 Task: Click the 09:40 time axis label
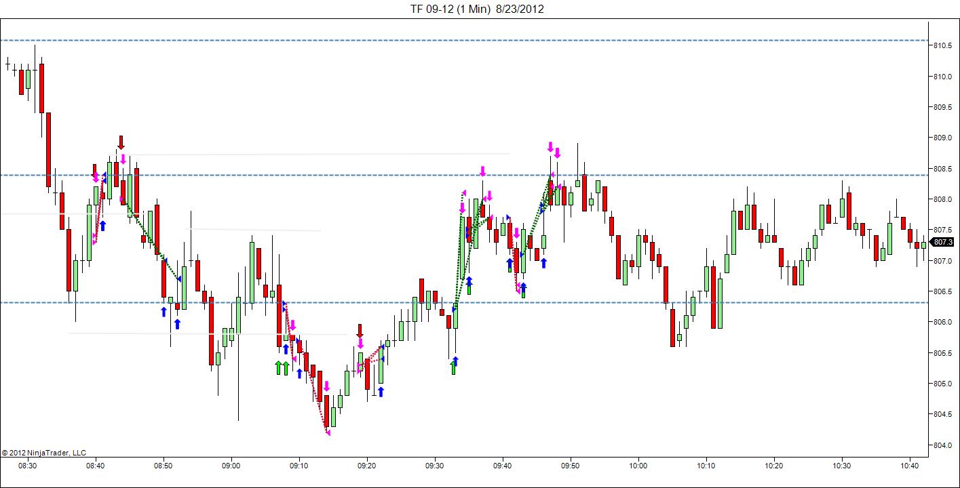tap(502, 466)
